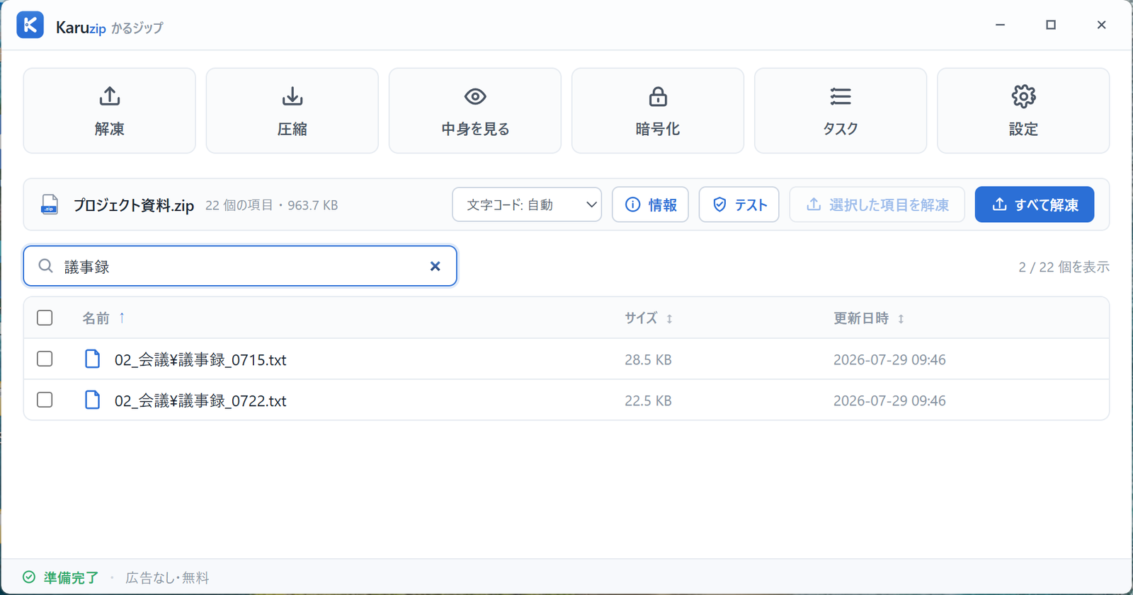
Task: Click the 0715 row date 2026-07-29 09:46
Action: pyautogui.click(x=889, y=359)
